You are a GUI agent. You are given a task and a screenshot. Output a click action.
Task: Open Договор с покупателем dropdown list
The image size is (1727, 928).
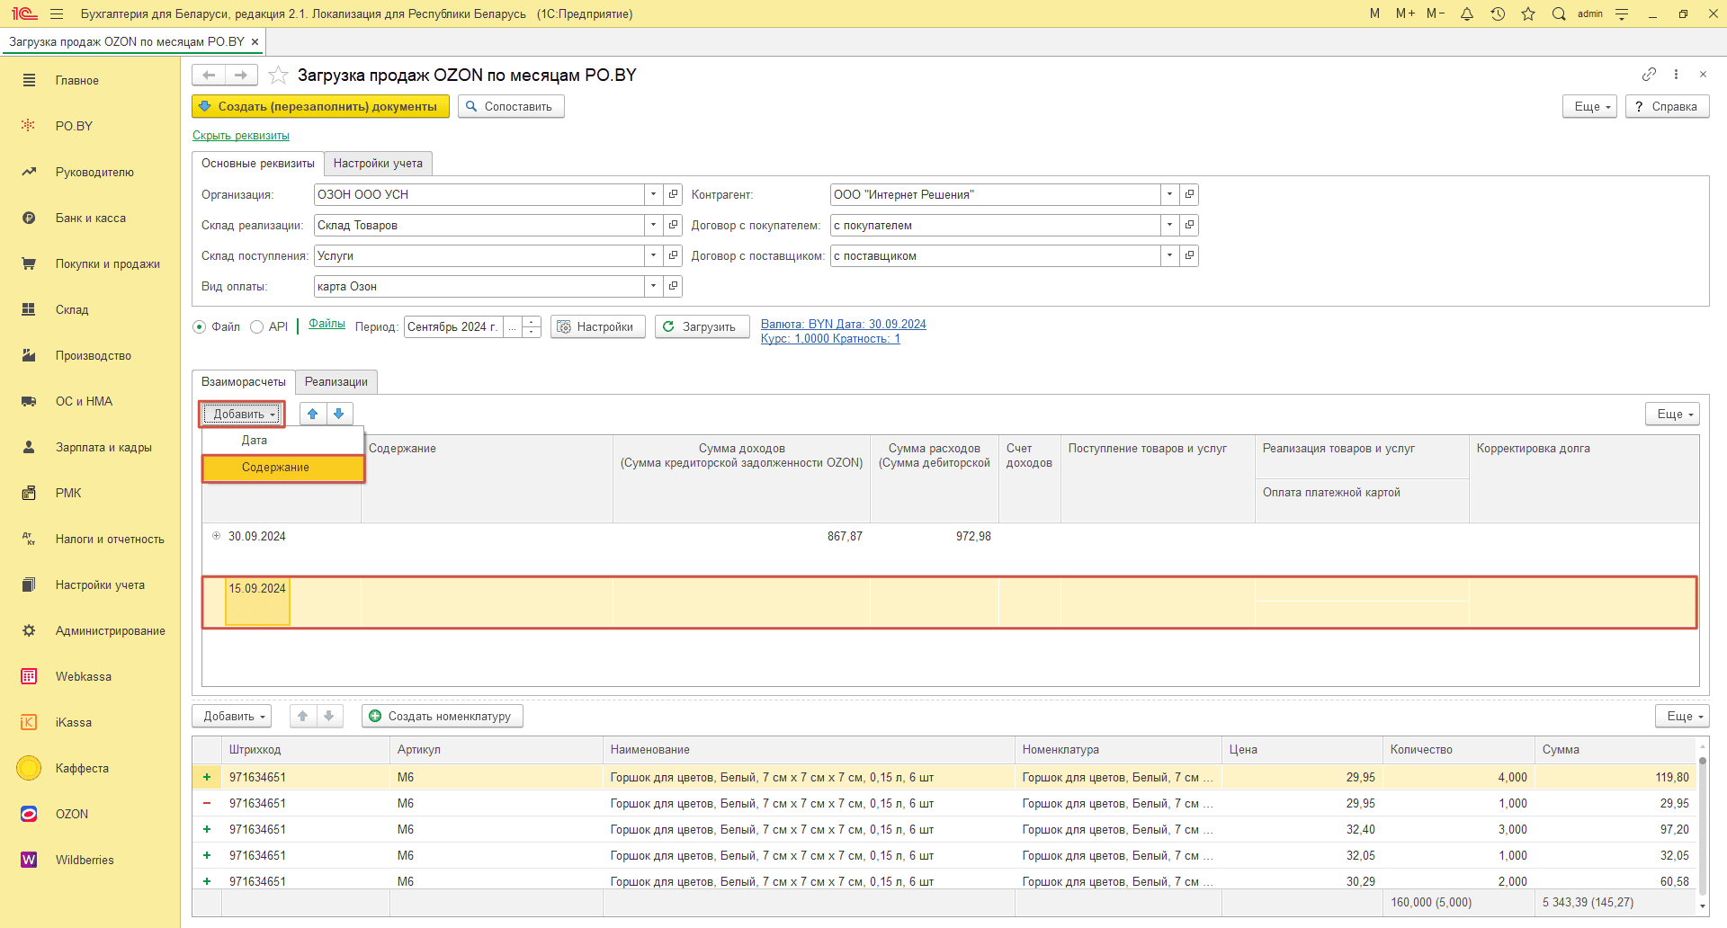pos(1169,225)
